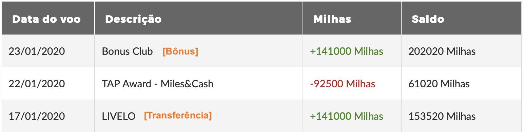Click the date 23/01/2020

click(37, 51)
